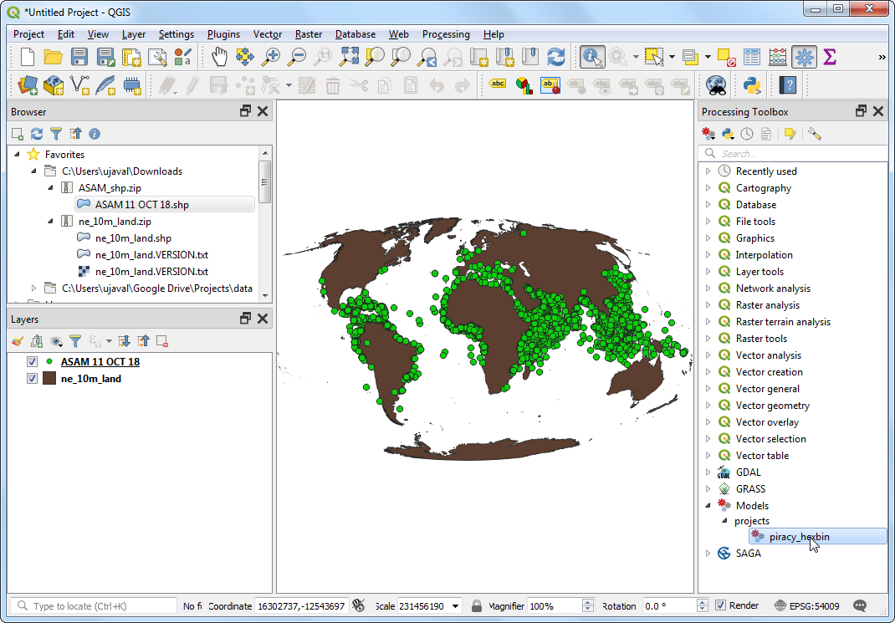The width and height of the screenshot is (895, 623).
Task: Expand the Vector analysis group
Action: [x=708, y=355]
